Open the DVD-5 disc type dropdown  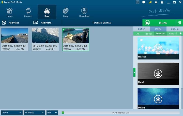[11, 113]
